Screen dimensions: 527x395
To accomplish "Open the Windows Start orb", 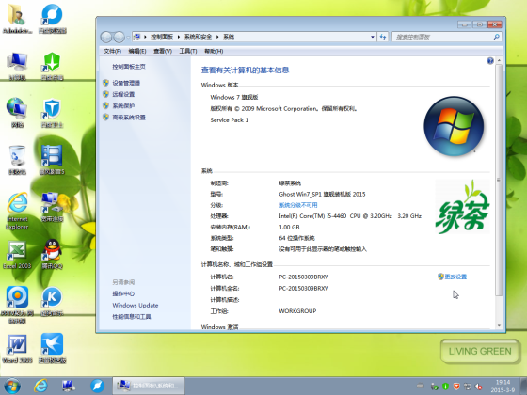I will [x=12, y=386].
